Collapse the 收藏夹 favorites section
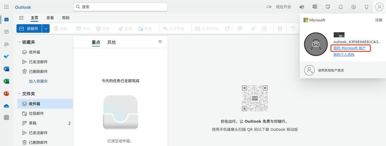 coord(19,42)
